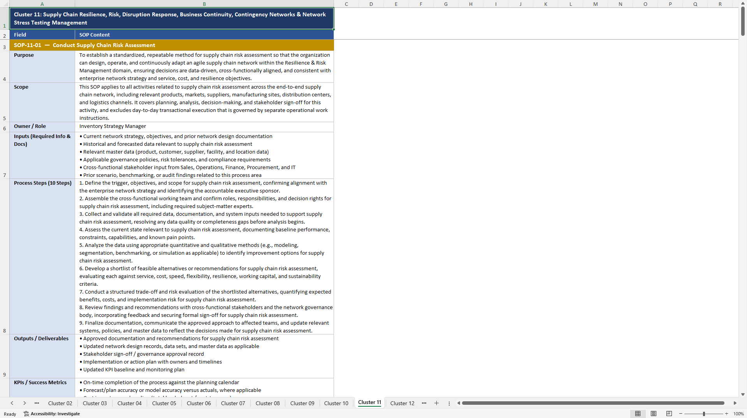Zoom out with minus icon

[x=680, y=414]
